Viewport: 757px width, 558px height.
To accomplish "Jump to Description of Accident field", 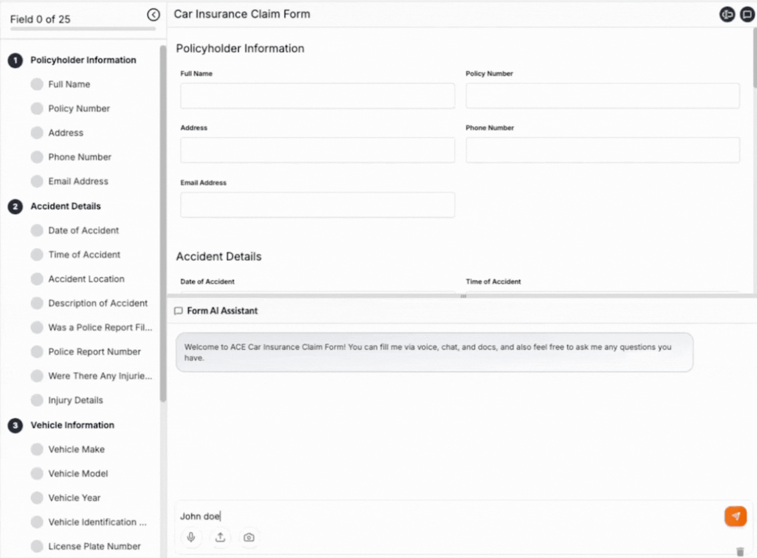I will (x=89, y=303).
